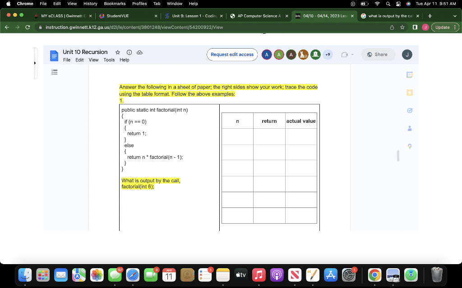The image size is (462, 288).
Task: Open the Google Tasks side panel
Action: [409, 110]
